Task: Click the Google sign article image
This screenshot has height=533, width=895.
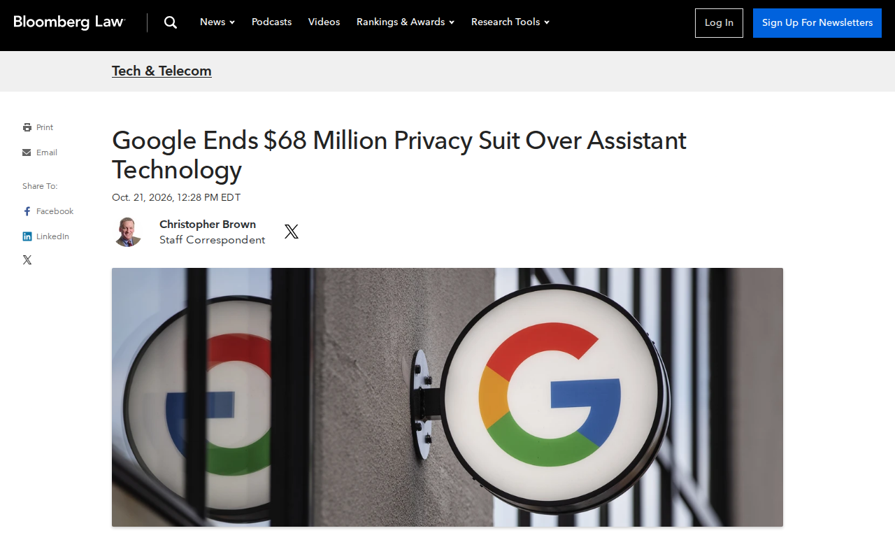Action: tap(447, 397)
